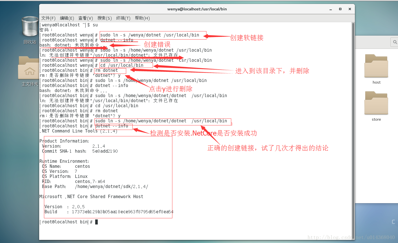
Task: Open the 帮助(H) menu
Action: coord(141,18)
